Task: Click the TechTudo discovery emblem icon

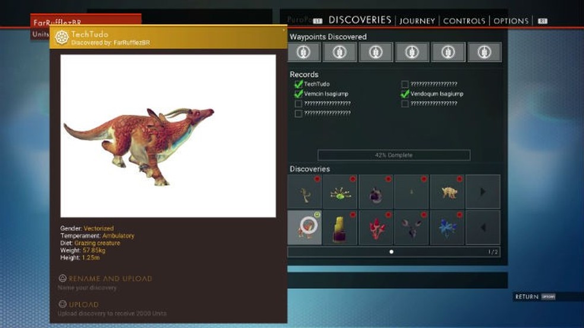Action: [x=62, y=37]
